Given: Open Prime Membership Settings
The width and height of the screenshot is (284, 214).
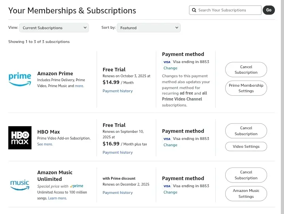Looking at the screenshot, I should [246, 88].
